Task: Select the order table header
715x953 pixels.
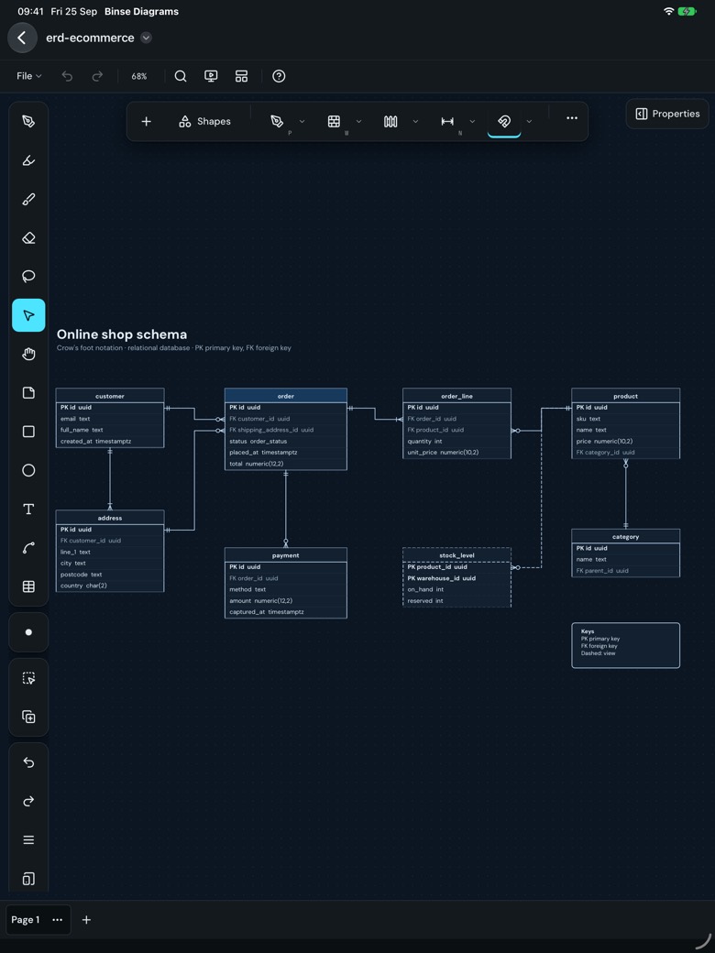Action: coord(286,396)
